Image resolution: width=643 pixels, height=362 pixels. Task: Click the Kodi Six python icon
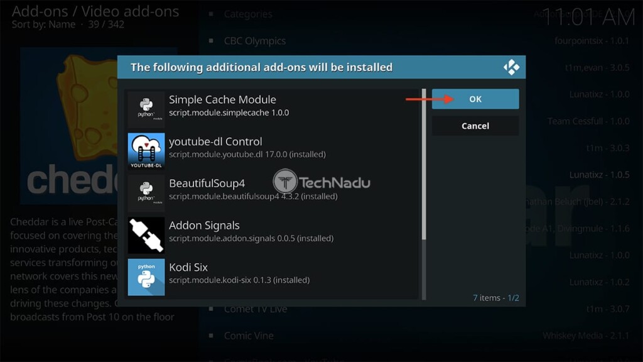pos(146,277)
